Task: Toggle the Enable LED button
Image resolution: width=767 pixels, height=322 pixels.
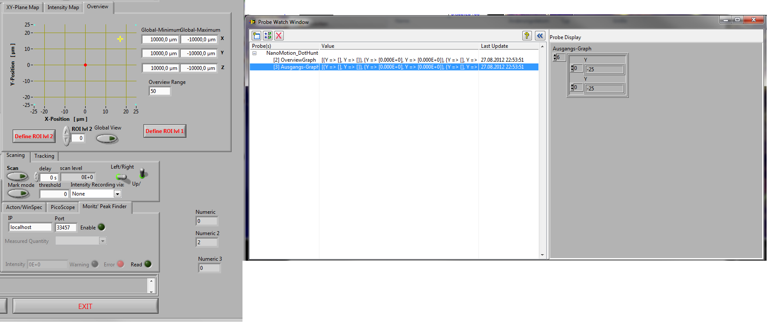Action: [x=102, y=227]
